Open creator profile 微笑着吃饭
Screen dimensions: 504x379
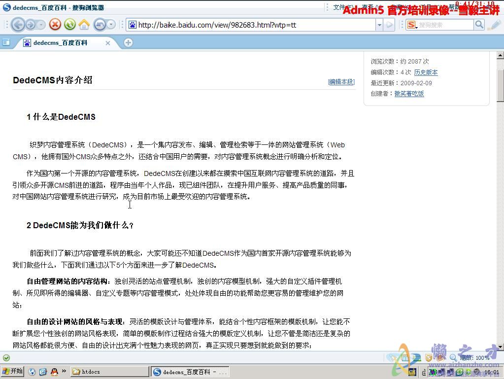[409, 94]
